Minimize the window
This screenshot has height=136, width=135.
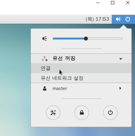click(x=98, y=3)
